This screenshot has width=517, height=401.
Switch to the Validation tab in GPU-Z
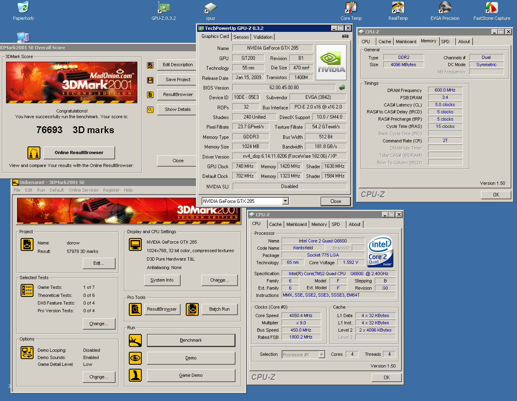pos(263,37)
